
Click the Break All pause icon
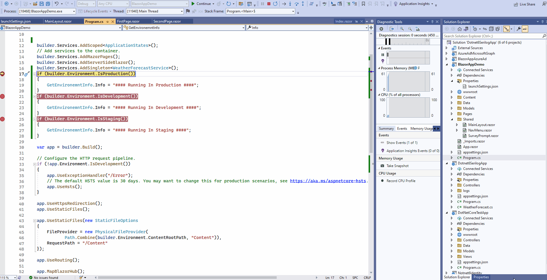click(263, 4)
